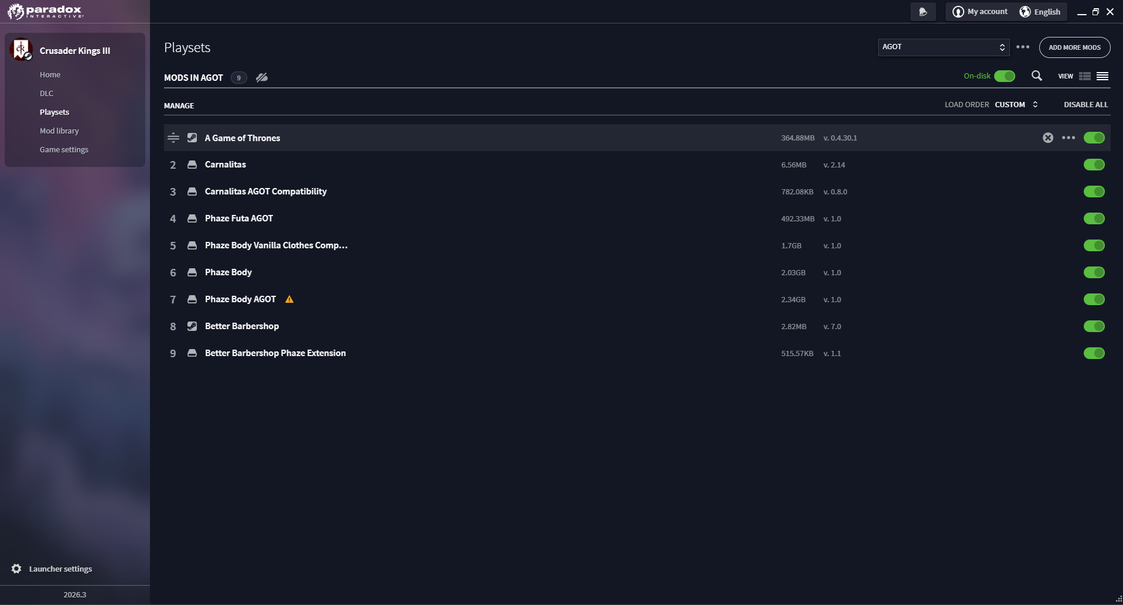Open Launcher settings
1123x605 pixels.
click(x=61, y=569)
